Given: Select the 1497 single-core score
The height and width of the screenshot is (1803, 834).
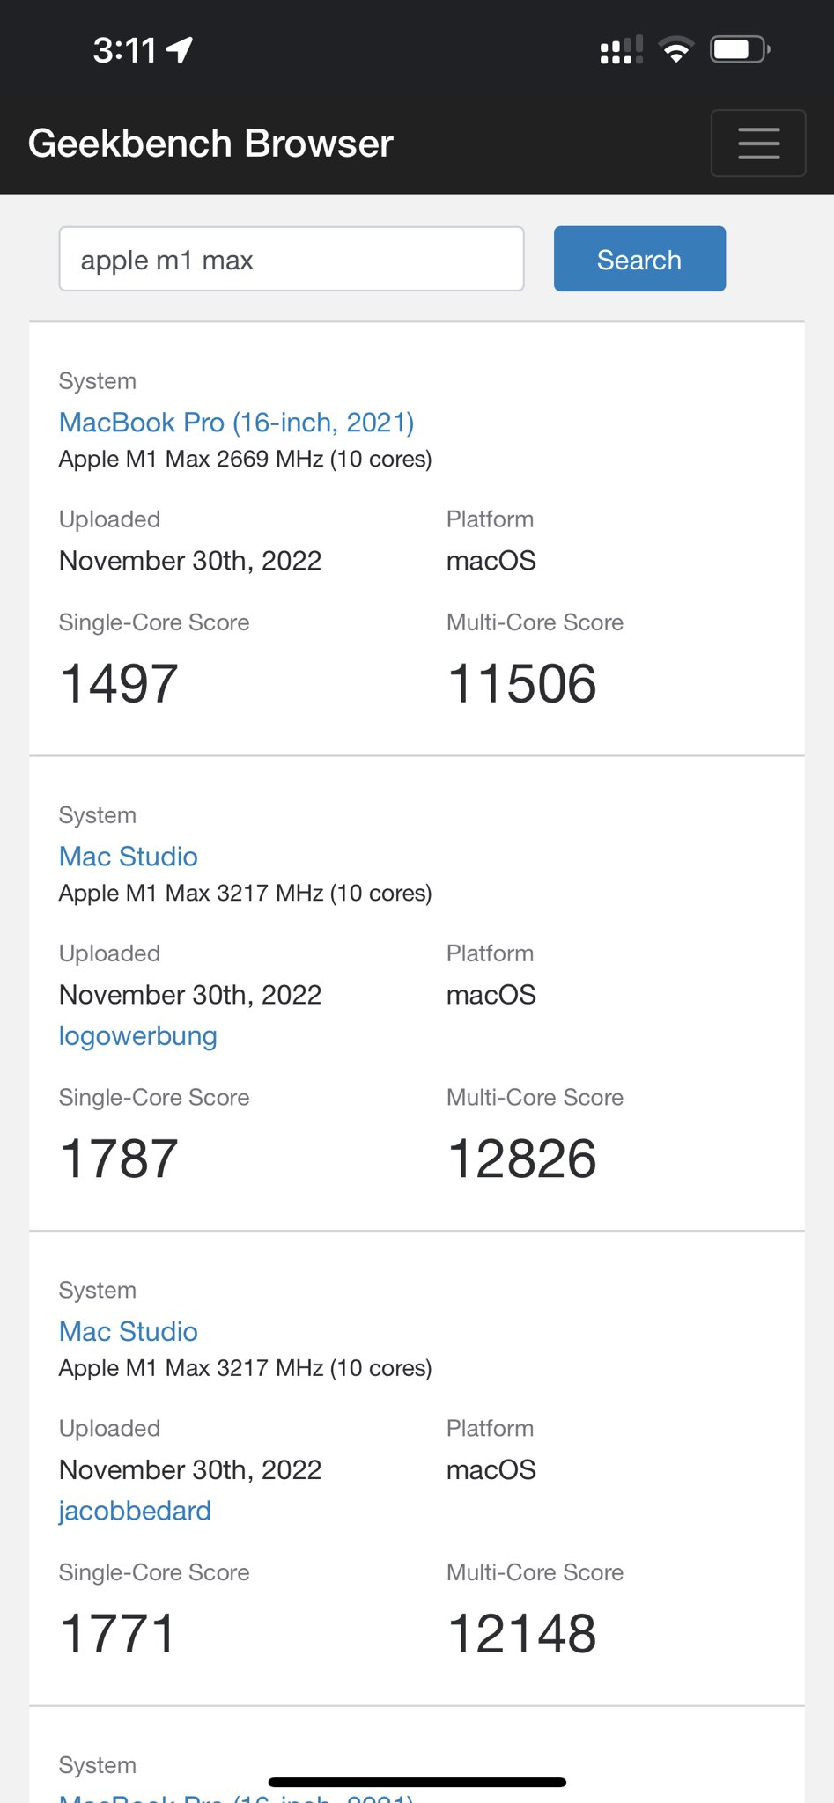Looking at the screenshot, I should (119, 684).
